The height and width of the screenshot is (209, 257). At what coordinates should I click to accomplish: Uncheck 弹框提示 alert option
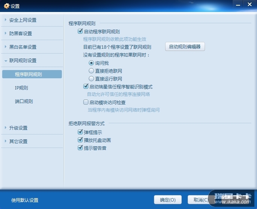(80, 132)
